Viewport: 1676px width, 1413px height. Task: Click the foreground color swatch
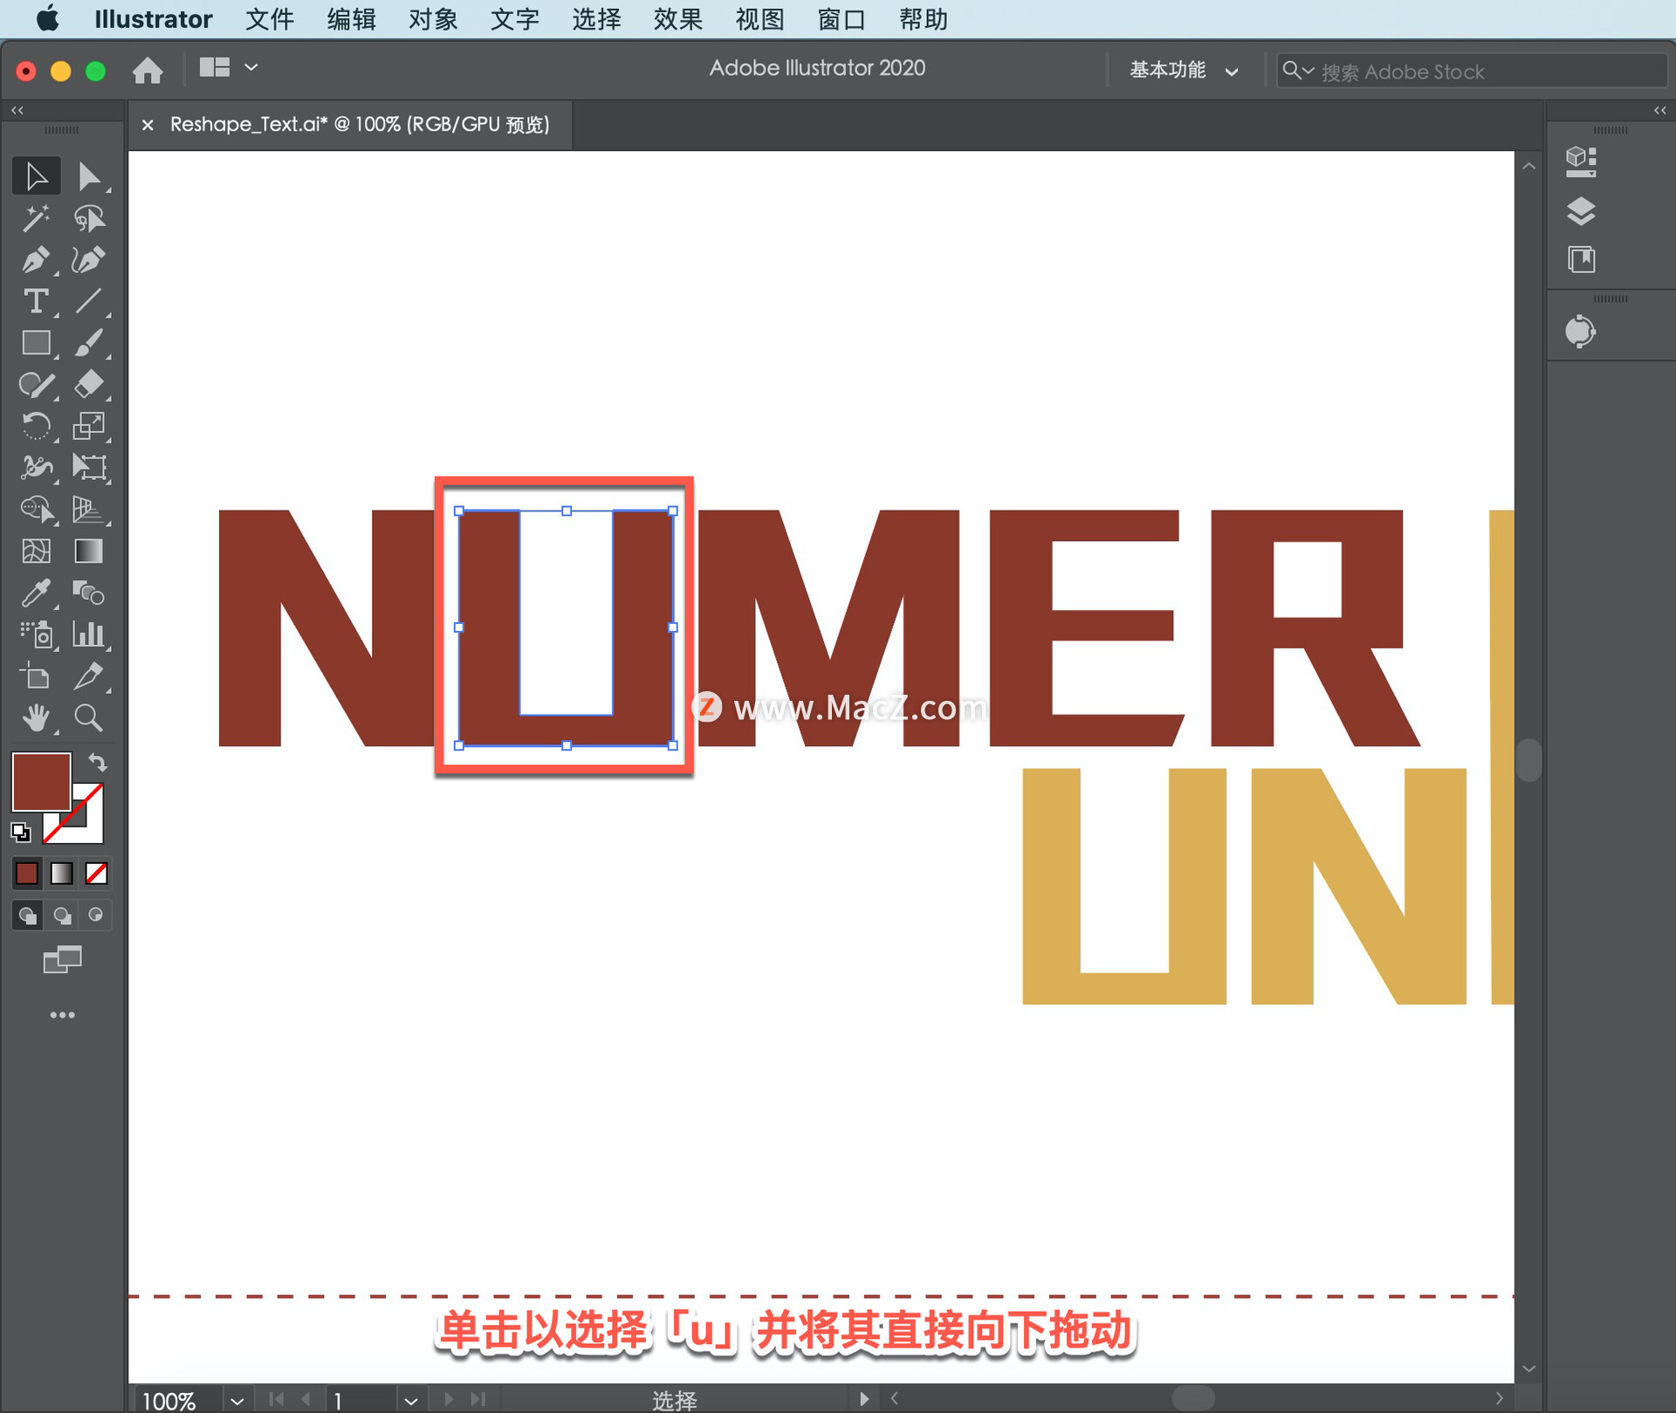point(42,781)
